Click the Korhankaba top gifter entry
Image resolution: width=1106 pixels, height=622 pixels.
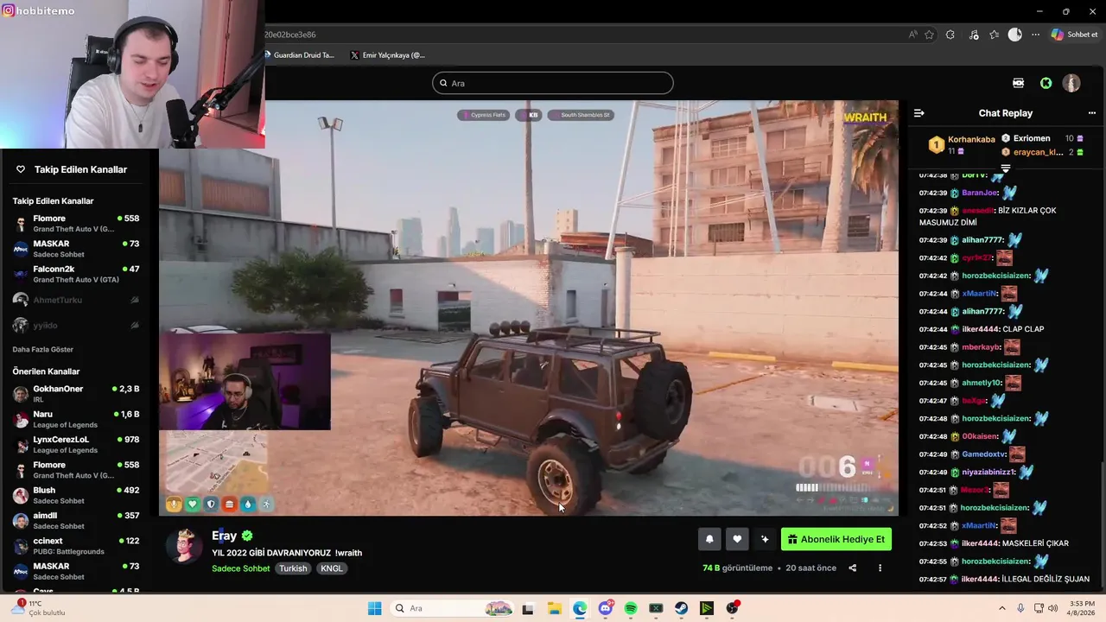point(961,144)
